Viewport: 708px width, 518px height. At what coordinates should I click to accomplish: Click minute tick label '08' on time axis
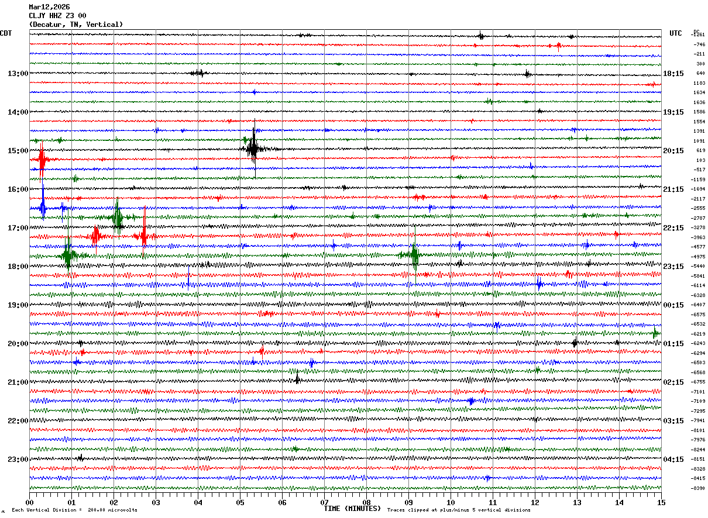point(366,502)
